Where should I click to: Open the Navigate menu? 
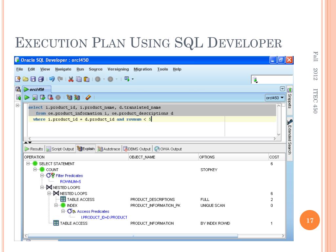63,69
